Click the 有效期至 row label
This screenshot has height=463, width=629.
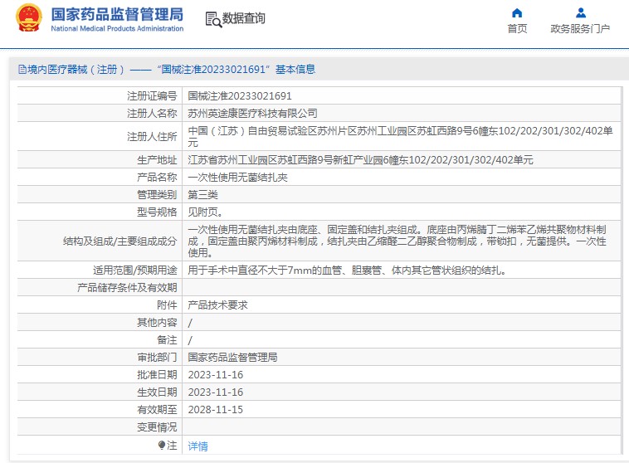pyautogui.click(x=157, y=410)
